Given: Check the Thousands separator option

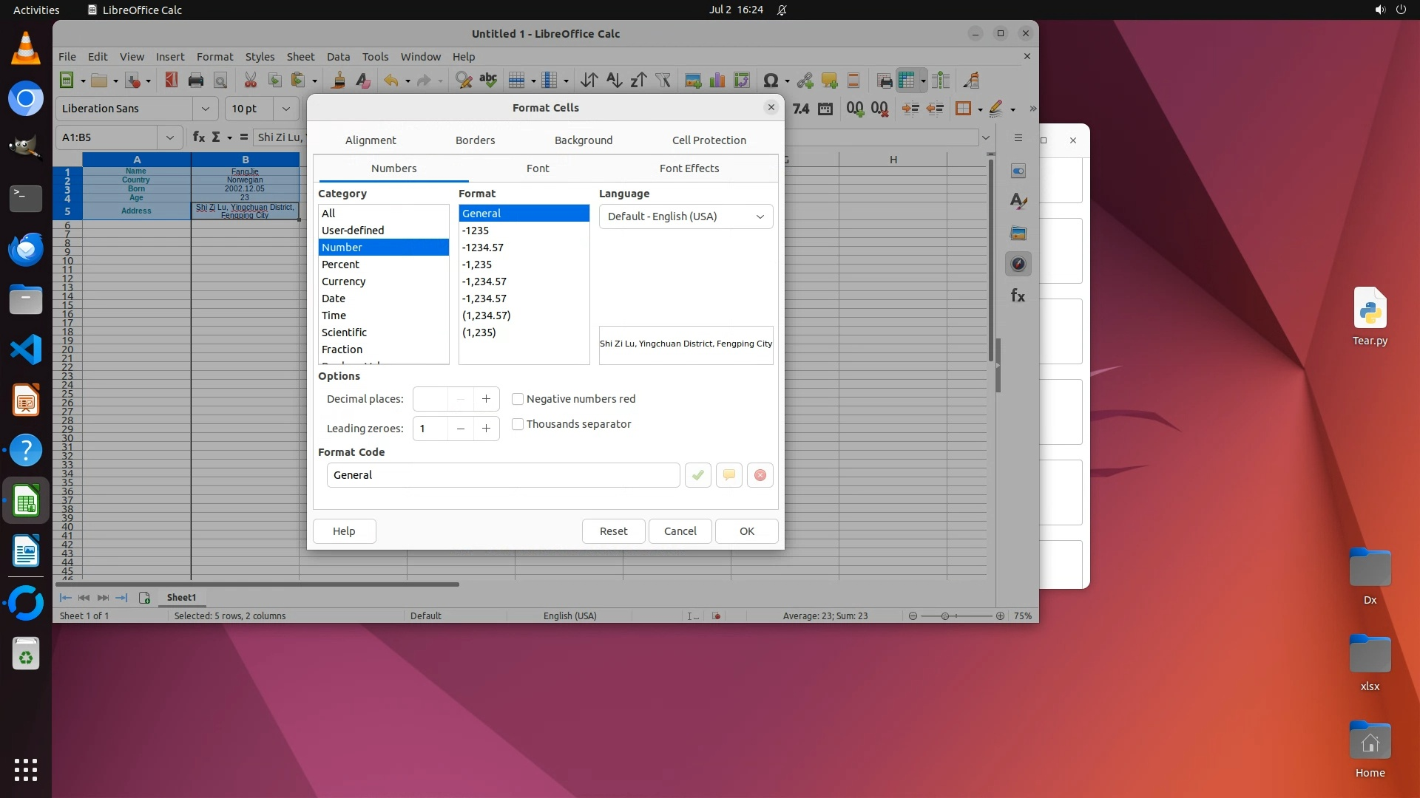Looking at the screenshot, I should click(518, 424).
